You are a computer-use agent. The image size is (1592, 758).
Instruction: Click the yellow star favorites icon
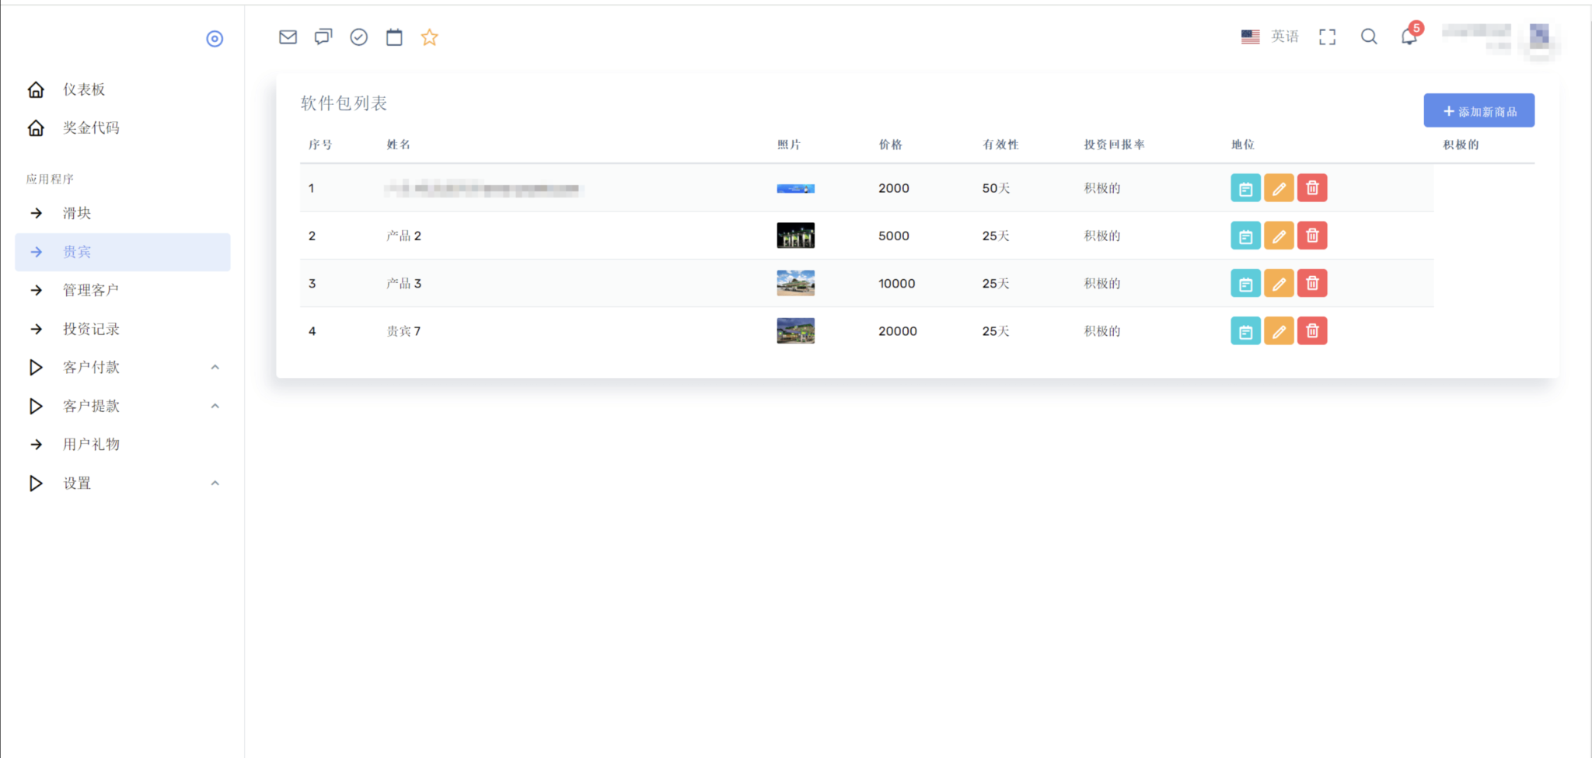point(429,37)
